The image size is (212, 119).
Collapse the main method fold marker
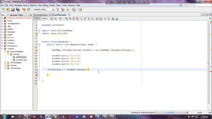point(39,44)
